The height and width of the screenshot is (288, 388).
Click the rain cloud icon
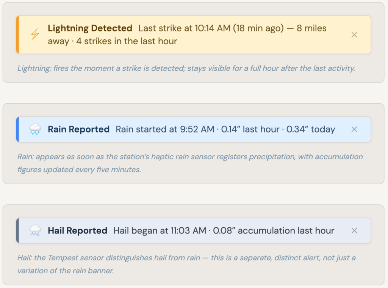coord(35,129)
